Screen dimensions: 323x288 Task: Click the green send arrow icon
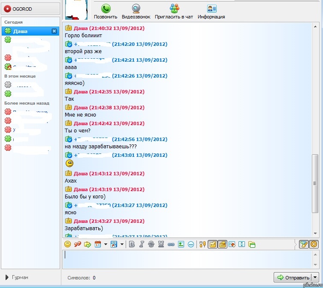(x=281, y=277)
